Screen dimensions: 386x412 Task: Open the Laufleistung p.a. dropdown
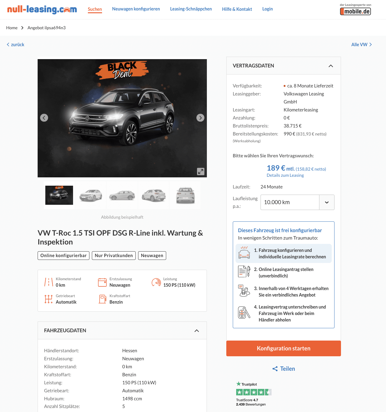coord(298,202)
